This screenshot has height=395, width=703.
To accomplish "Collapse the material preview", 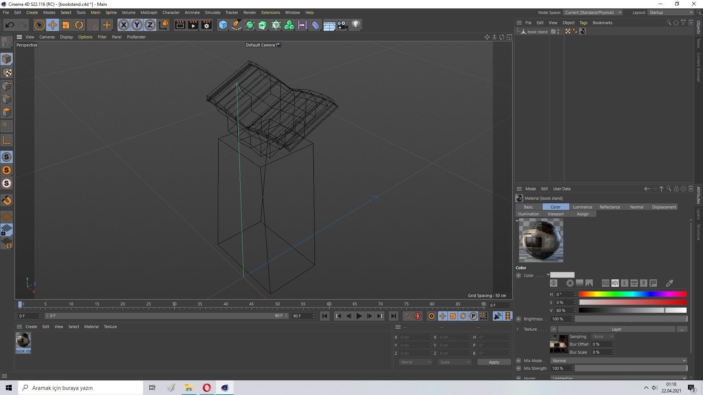I will (x=517, y=221).
